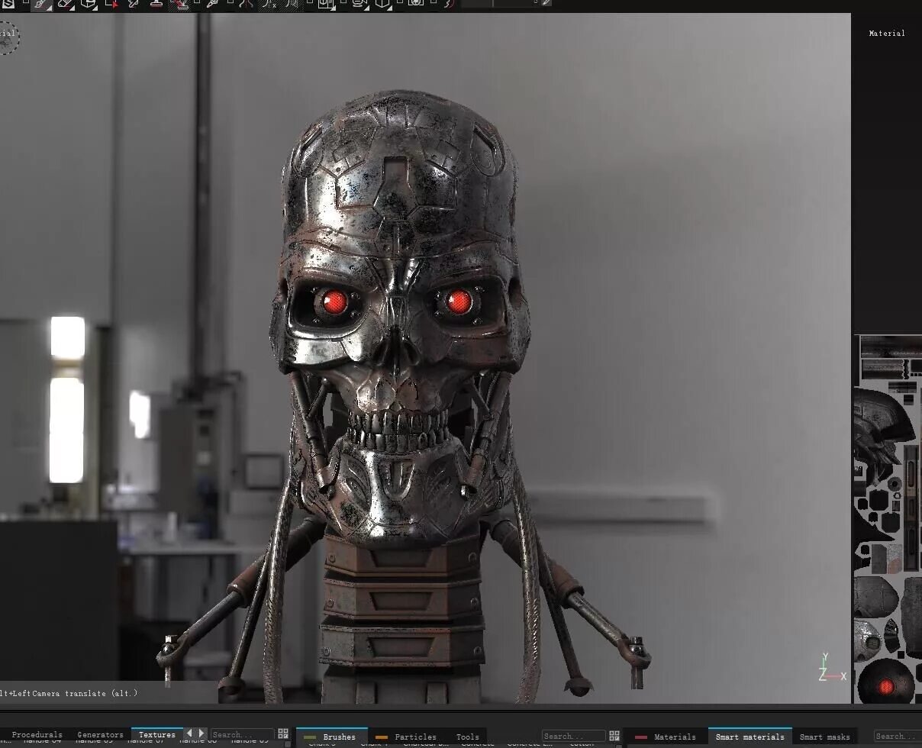The width and height of the screenshot is (922, 748).
Task: Focus the Brushes shelf search field
Action: point(573,737)
